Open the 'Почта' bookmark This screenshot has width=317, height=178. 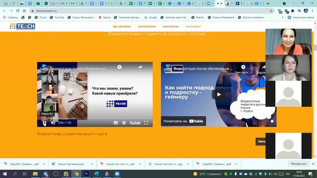pyautogui.click(x=41, y=18)
